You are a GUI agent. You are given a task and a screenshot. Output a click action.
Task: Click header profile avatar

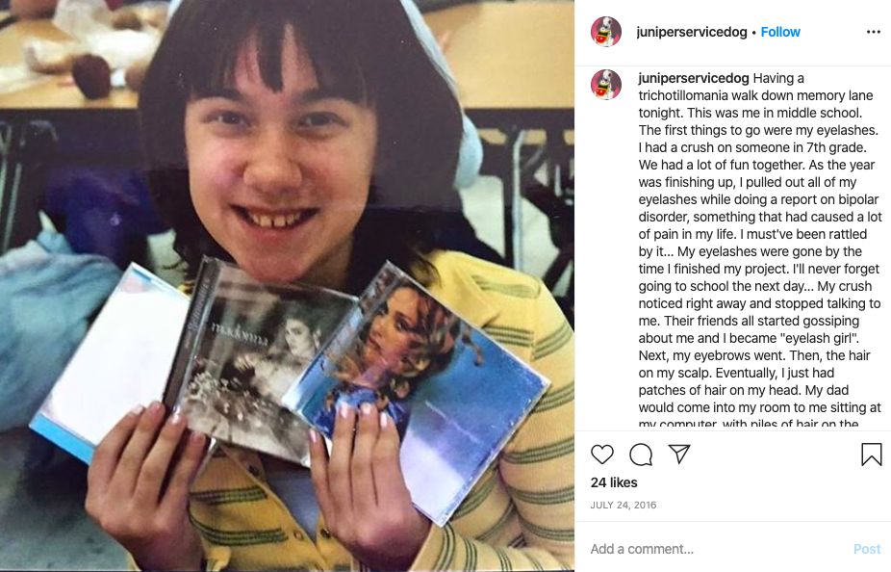[606, 31]
